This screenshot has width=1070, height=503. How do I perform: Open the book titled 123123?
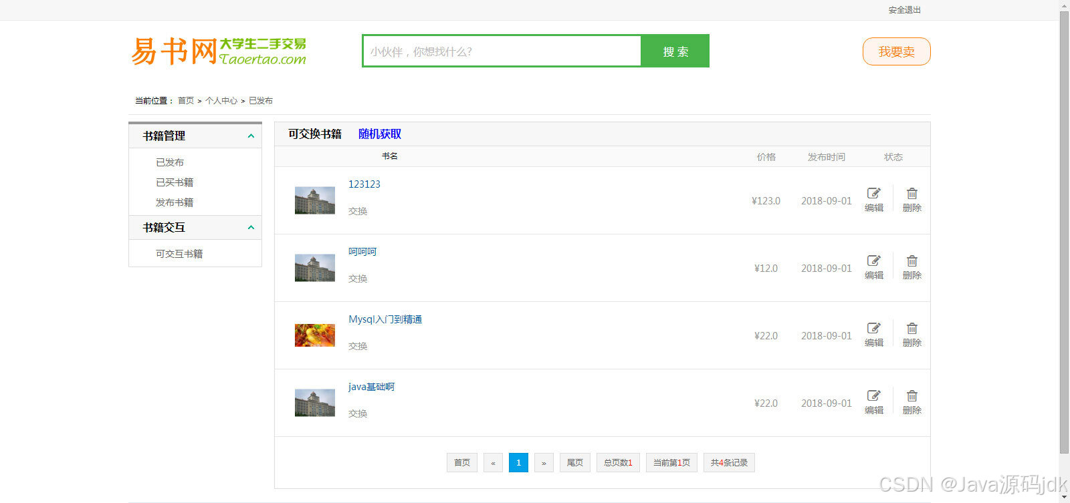(364, 184)
